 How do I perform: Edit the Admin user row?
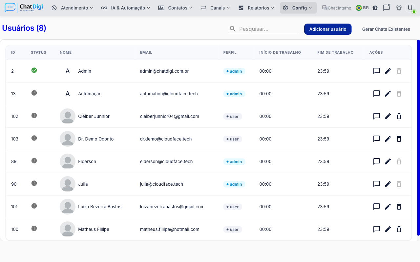[388, 71]
